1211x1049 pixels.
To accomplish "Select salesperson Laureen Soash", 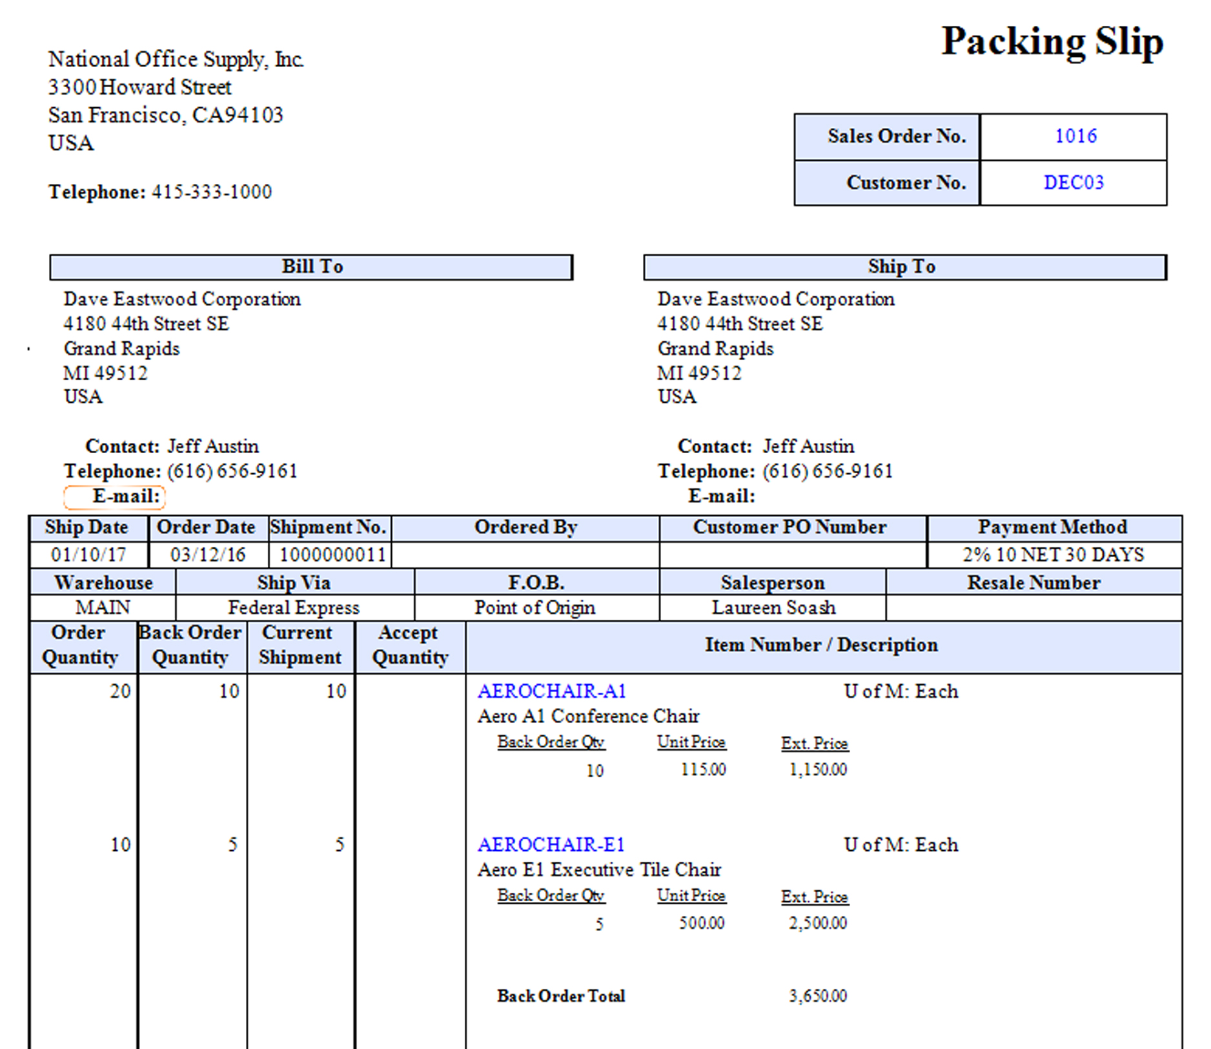I will click(773, 607).
